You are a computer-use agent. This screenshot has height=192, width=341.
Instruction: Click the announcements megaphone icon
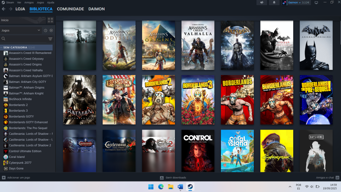pyautogui.click(x=262, y=2)
